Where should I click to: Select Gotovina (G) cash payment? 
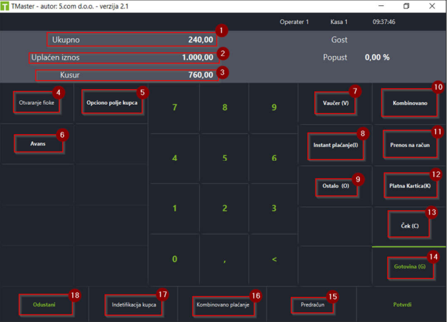pos(410,267)
